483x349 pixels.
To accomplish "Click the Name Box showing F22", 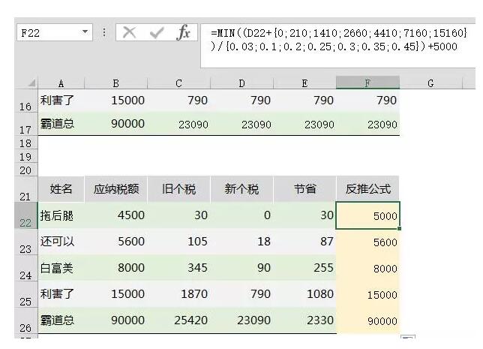I will click(x=55, y=32).
